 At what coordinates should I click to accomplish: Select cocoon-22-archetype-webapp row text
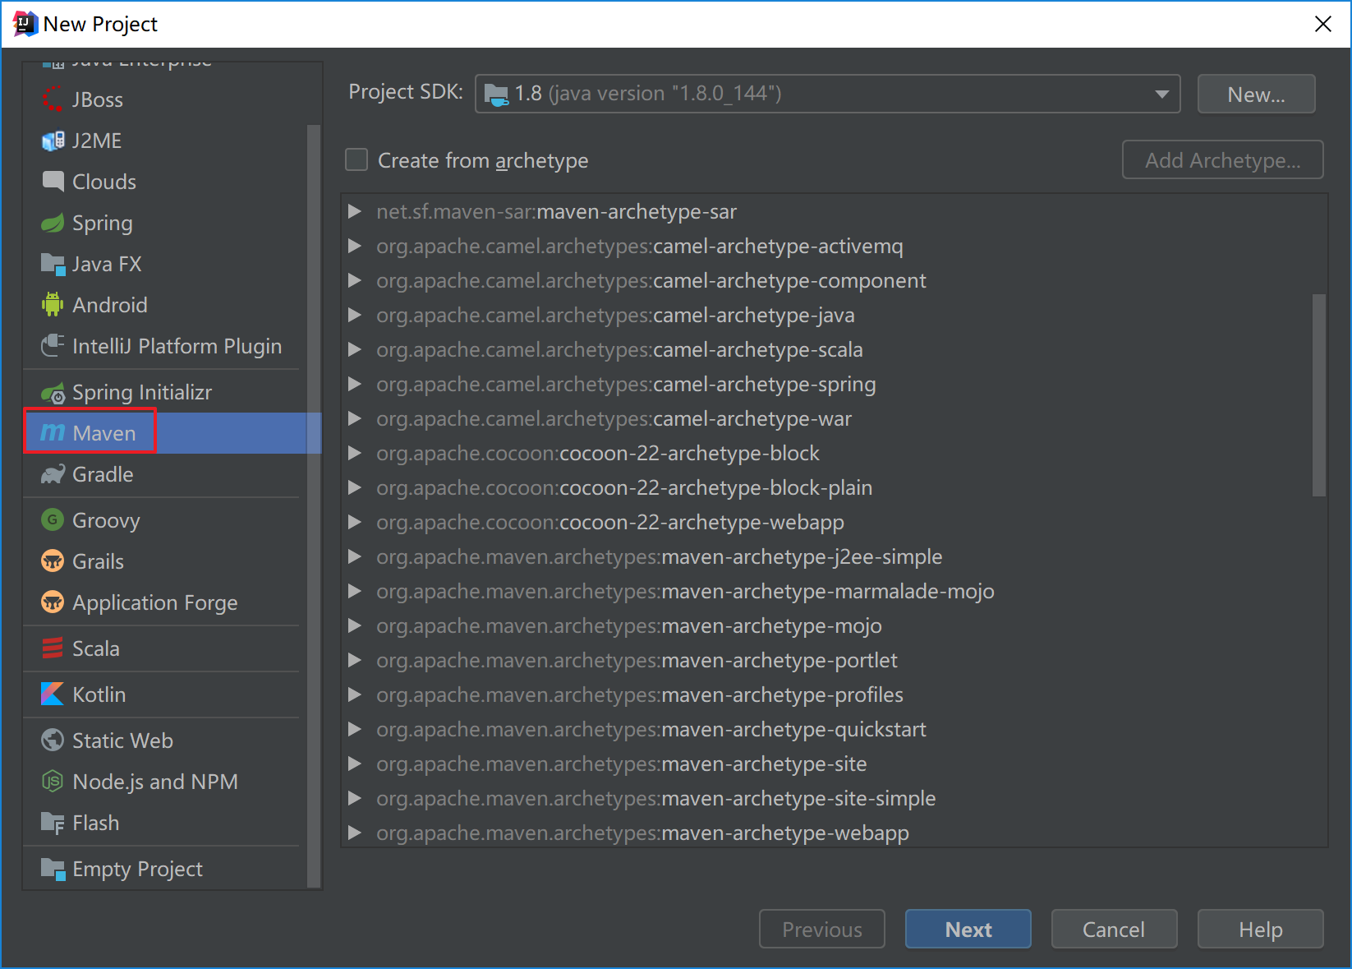point(610,522)
